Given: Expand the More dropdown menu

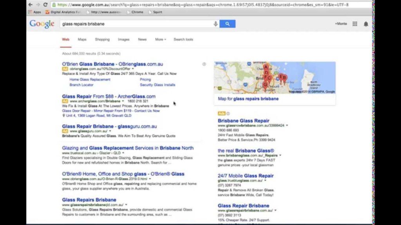Looking at the screenshot, I should 161,39.
